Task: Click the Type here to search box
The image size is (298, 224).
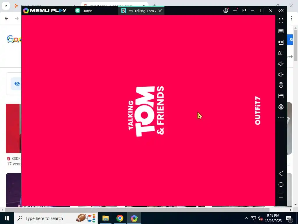Action: coord(56,218)
